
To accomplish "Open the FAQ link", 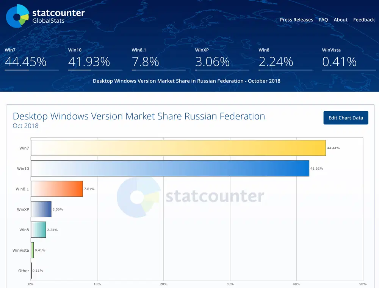I will pyautogui.click(x=323, y=20).
